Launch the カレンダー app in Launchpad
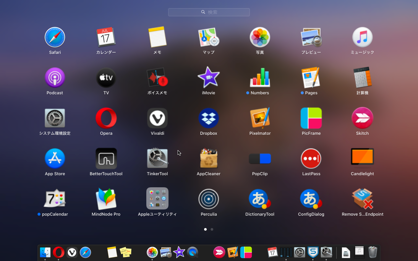Viewport: 418px width, 261px height. (106, 37)
